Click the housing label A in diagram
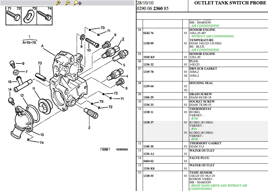This screenshot has height=191, width=268. pyautogui.click(x=42, y=46)
